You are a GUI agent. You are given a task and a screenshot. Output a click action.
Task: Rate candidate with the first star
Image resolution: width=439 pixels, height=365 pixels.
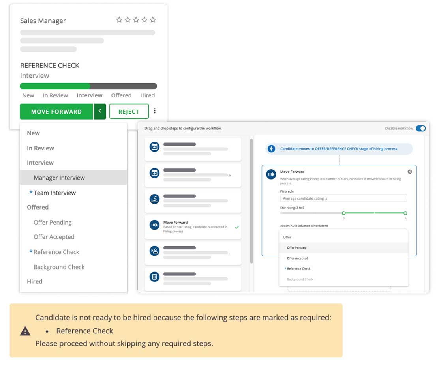(119, 20)
